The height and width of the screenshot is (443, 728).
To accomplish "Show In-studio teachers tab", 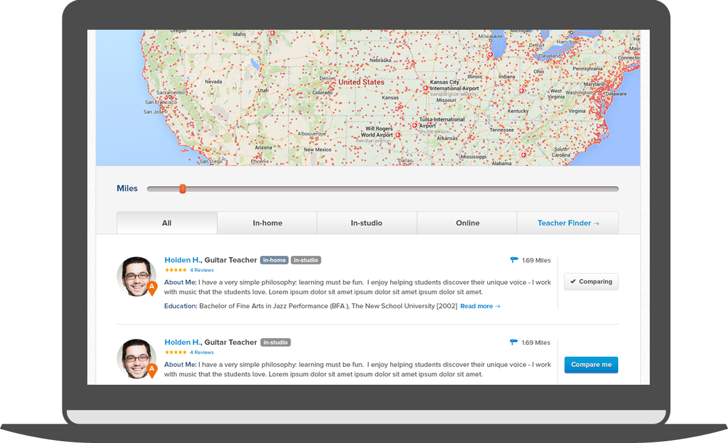I will [366, 223].
